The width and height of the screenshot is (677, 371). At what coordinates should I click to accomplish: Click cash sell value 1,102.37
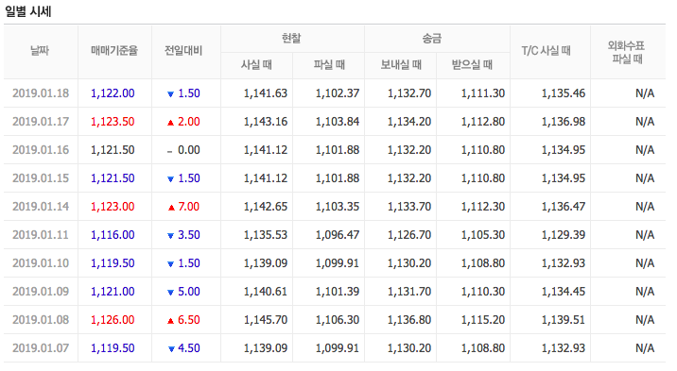[x=338, y=93]
